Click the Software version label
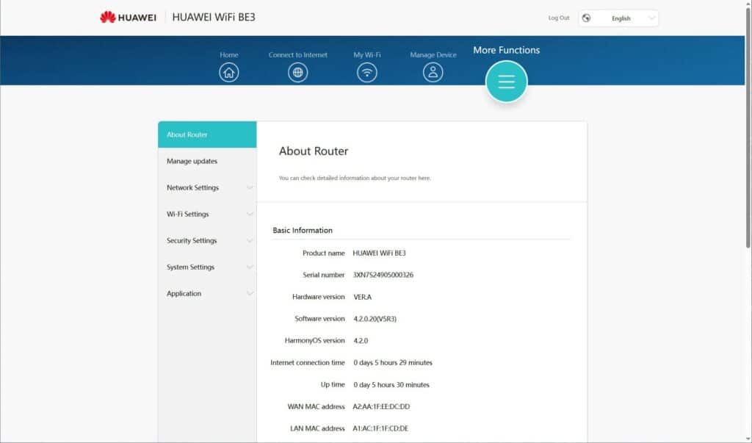 320,319
